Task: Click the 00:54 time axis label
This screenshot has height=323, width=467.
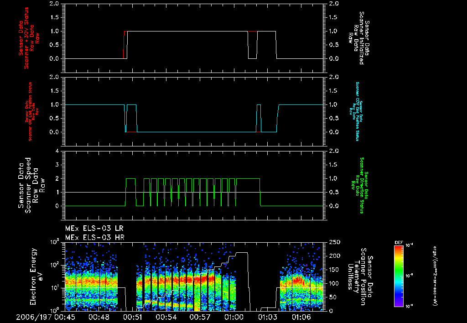Action: point(166,317)
